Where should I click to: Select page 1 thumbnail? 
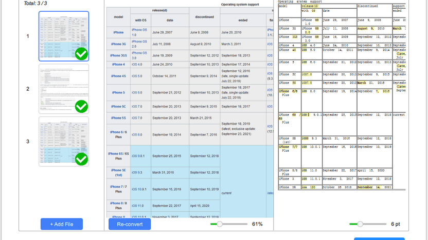tap(64, 36)
